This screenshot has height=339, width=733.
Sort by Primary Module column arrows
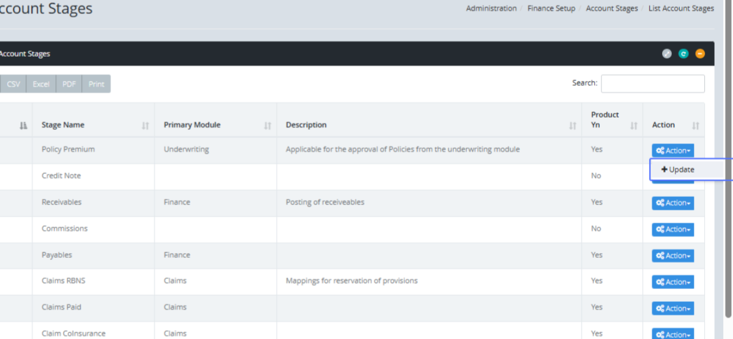pyautogui.click(x=268, y=126)
